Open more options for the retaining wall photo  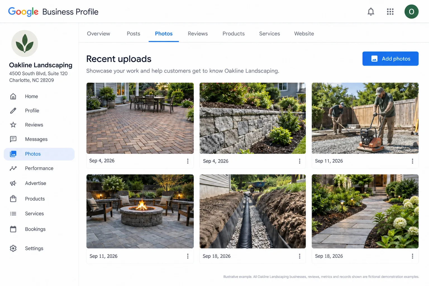300,161
